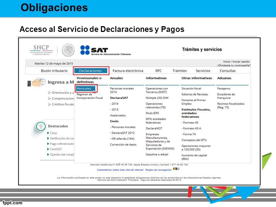276x207 pixels.
Task: Open Reglas de navegación link
Action: (158, 170)
